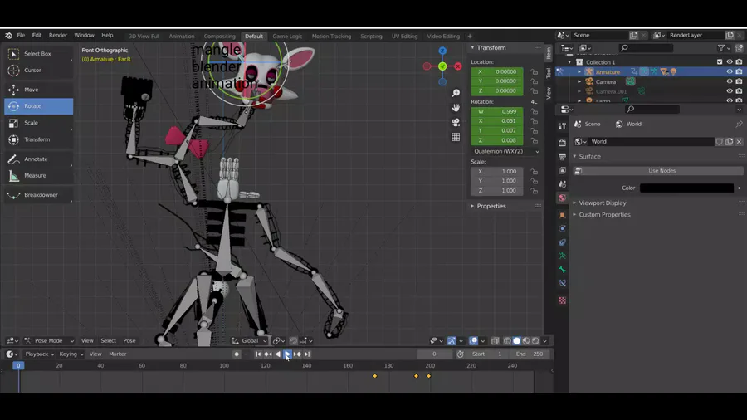Open the World properties tab icon
This screenshot has height=420, width=747.
click(562, 198)
